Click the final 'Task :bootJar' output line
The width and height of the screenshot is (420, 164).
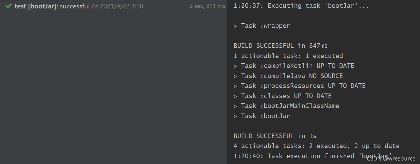[262, 116]
